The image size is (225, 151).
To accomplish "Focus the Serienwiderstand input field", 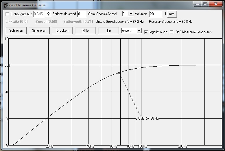I will coord(82,14).
